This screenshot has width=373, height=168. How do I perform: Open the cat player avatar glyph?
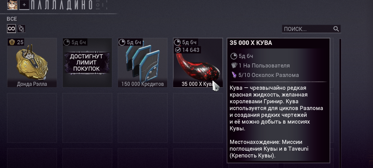tap(12, 5)
